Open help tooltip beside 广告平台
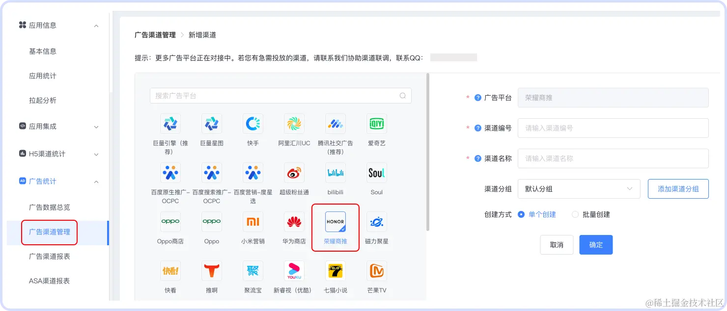This screenshot has height=311, width=727. click(477, 98)
